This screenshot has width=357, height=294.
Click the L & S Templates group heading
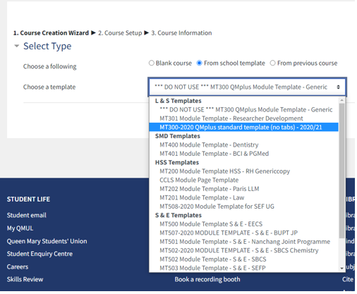(178, 101)
